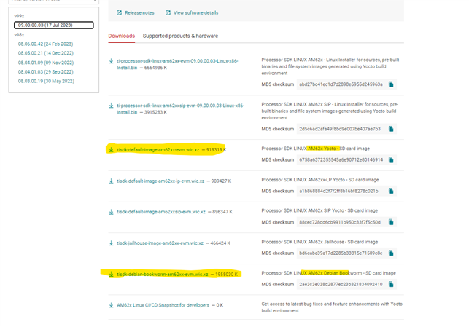469x327 pixels.
Task: Click 'Get access to latest bug fixes' description
Action: (332, 307)
